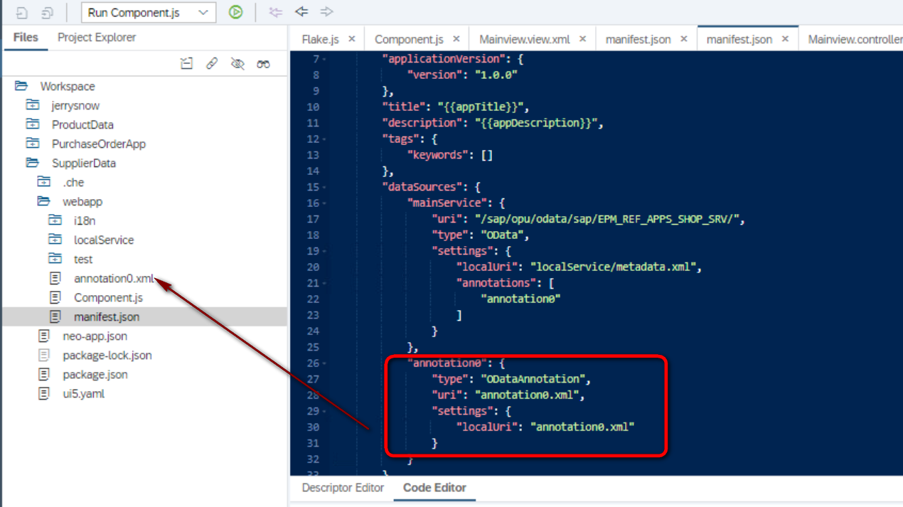This screenshot has width=903, height=507.
Task: Fold the mainService block at line 16
Action: tap(325, 203)
